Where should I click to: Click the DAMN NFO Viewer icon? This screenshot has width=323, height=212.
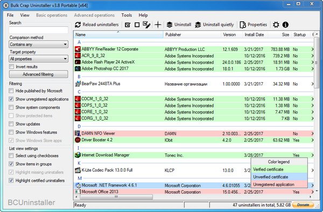coord(78,133)
